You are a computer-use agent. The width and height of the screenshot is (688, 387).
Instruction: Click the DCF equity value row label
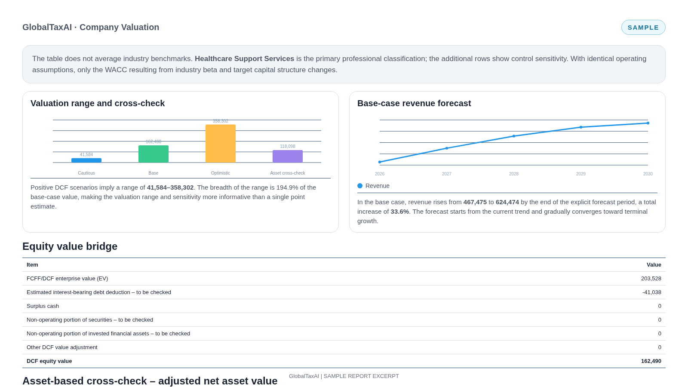pos(49,361)
